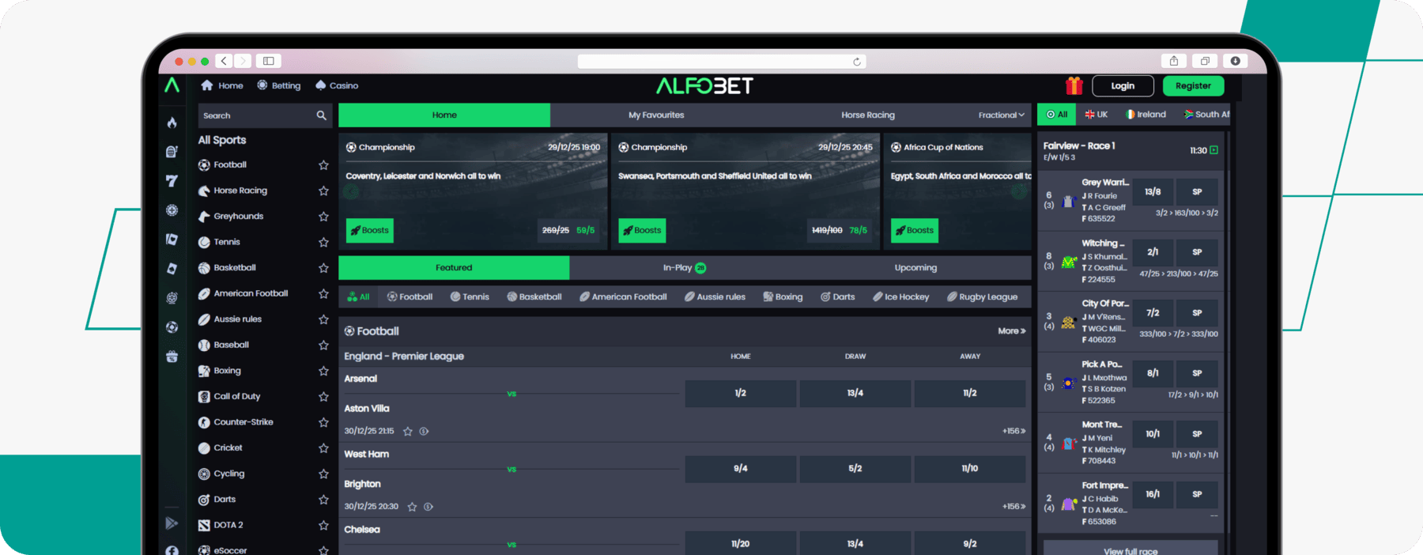1423x555 pixels.
Task: Click the Safari downloads icon
Action: 1235,61
